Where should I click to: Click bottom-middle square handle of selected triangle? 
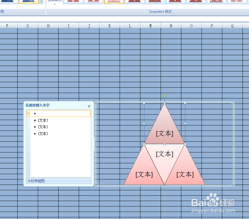[x=165, y=144]
